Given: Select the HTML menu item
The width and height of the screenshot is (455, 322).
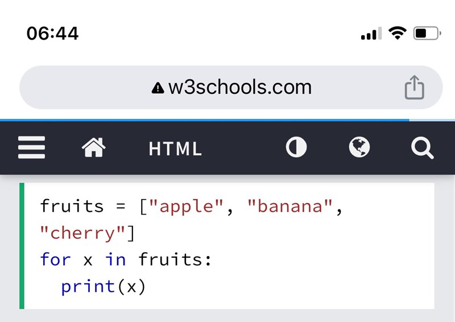Looking at the screenshot, I should 175,149.
